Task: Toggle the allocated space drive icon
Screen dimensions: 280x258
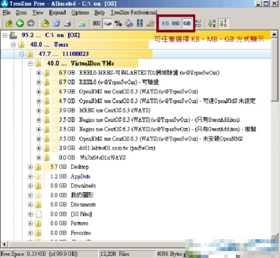Action: [107, 23]
